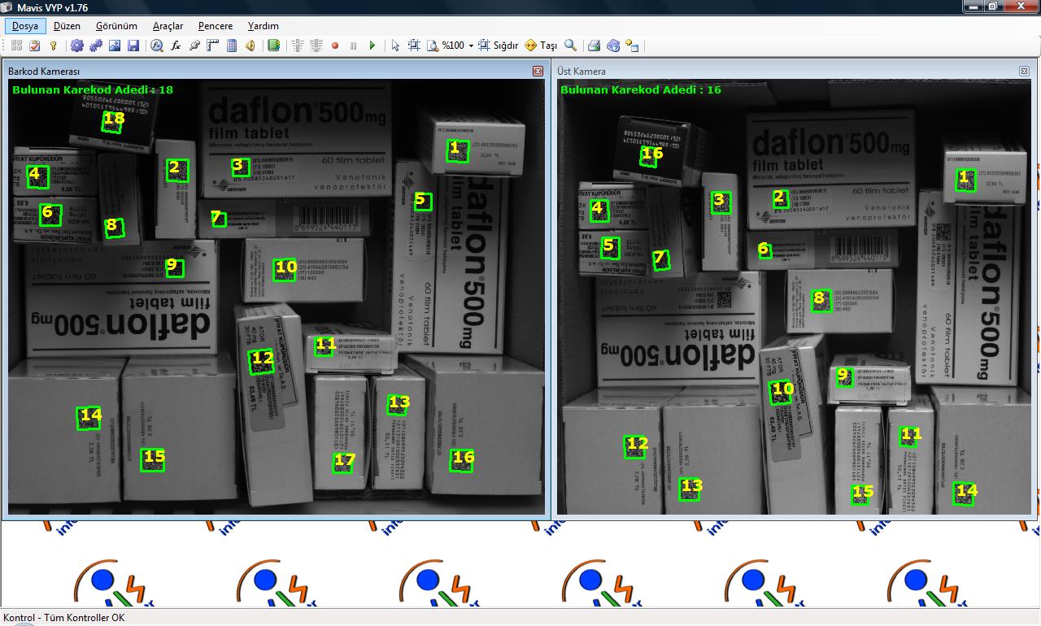The height and width of the screenshot is (626, 1041).
Task: Open the Dosya menu
Action: pos(25,26)
